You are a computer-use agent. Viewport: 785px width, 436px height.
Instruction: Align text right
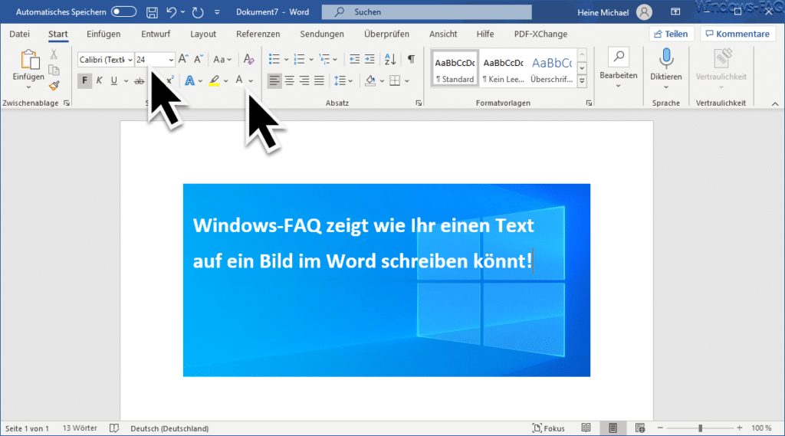coord(304,80)
